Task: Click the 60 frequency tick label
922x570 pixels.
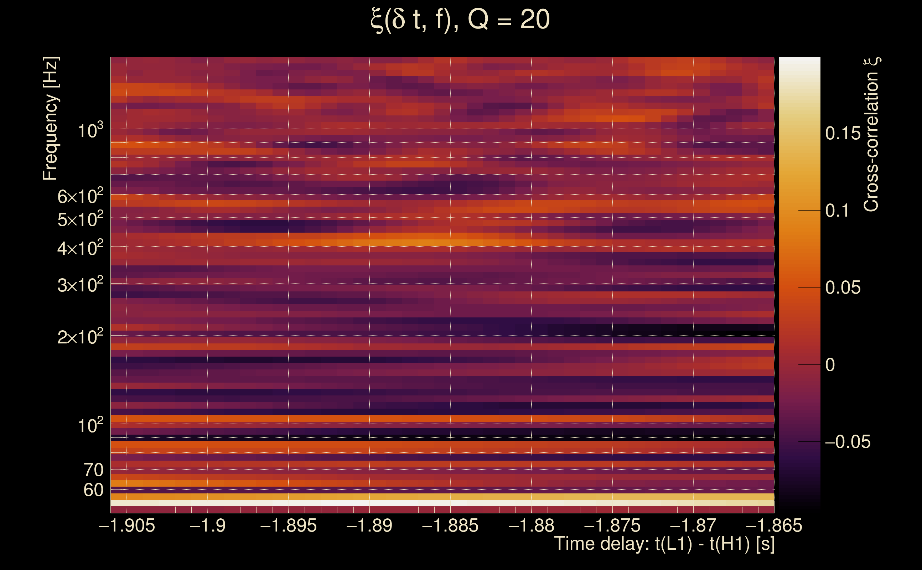Action: tap(93, 490)
